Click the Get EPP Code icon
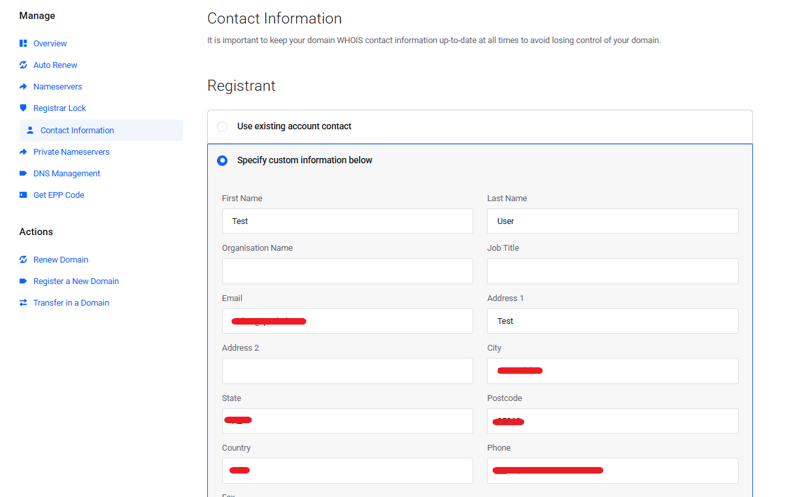Screen dimensions: 804x497 click(24, 195)
